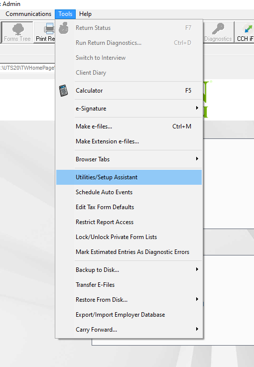Open the Communications menu
Viewport: 254px width, 367px height.
pyautogui.click(x=28, y=14)
